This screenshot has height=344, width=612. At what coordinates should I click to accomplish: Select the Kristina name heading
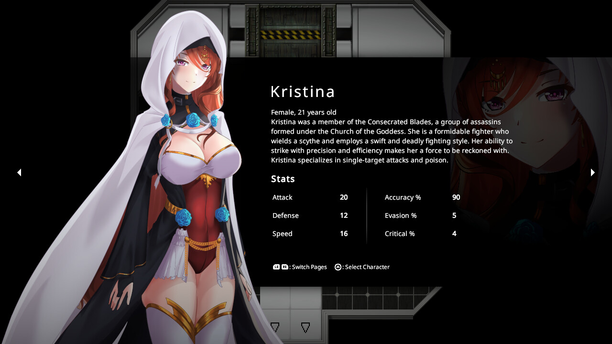click(x=303, y=92)
